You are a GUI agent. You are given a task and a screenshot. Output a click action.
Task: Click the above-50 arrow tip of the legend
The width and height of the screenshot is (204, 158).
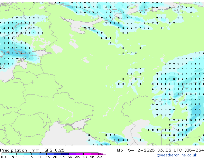[102, 154]
